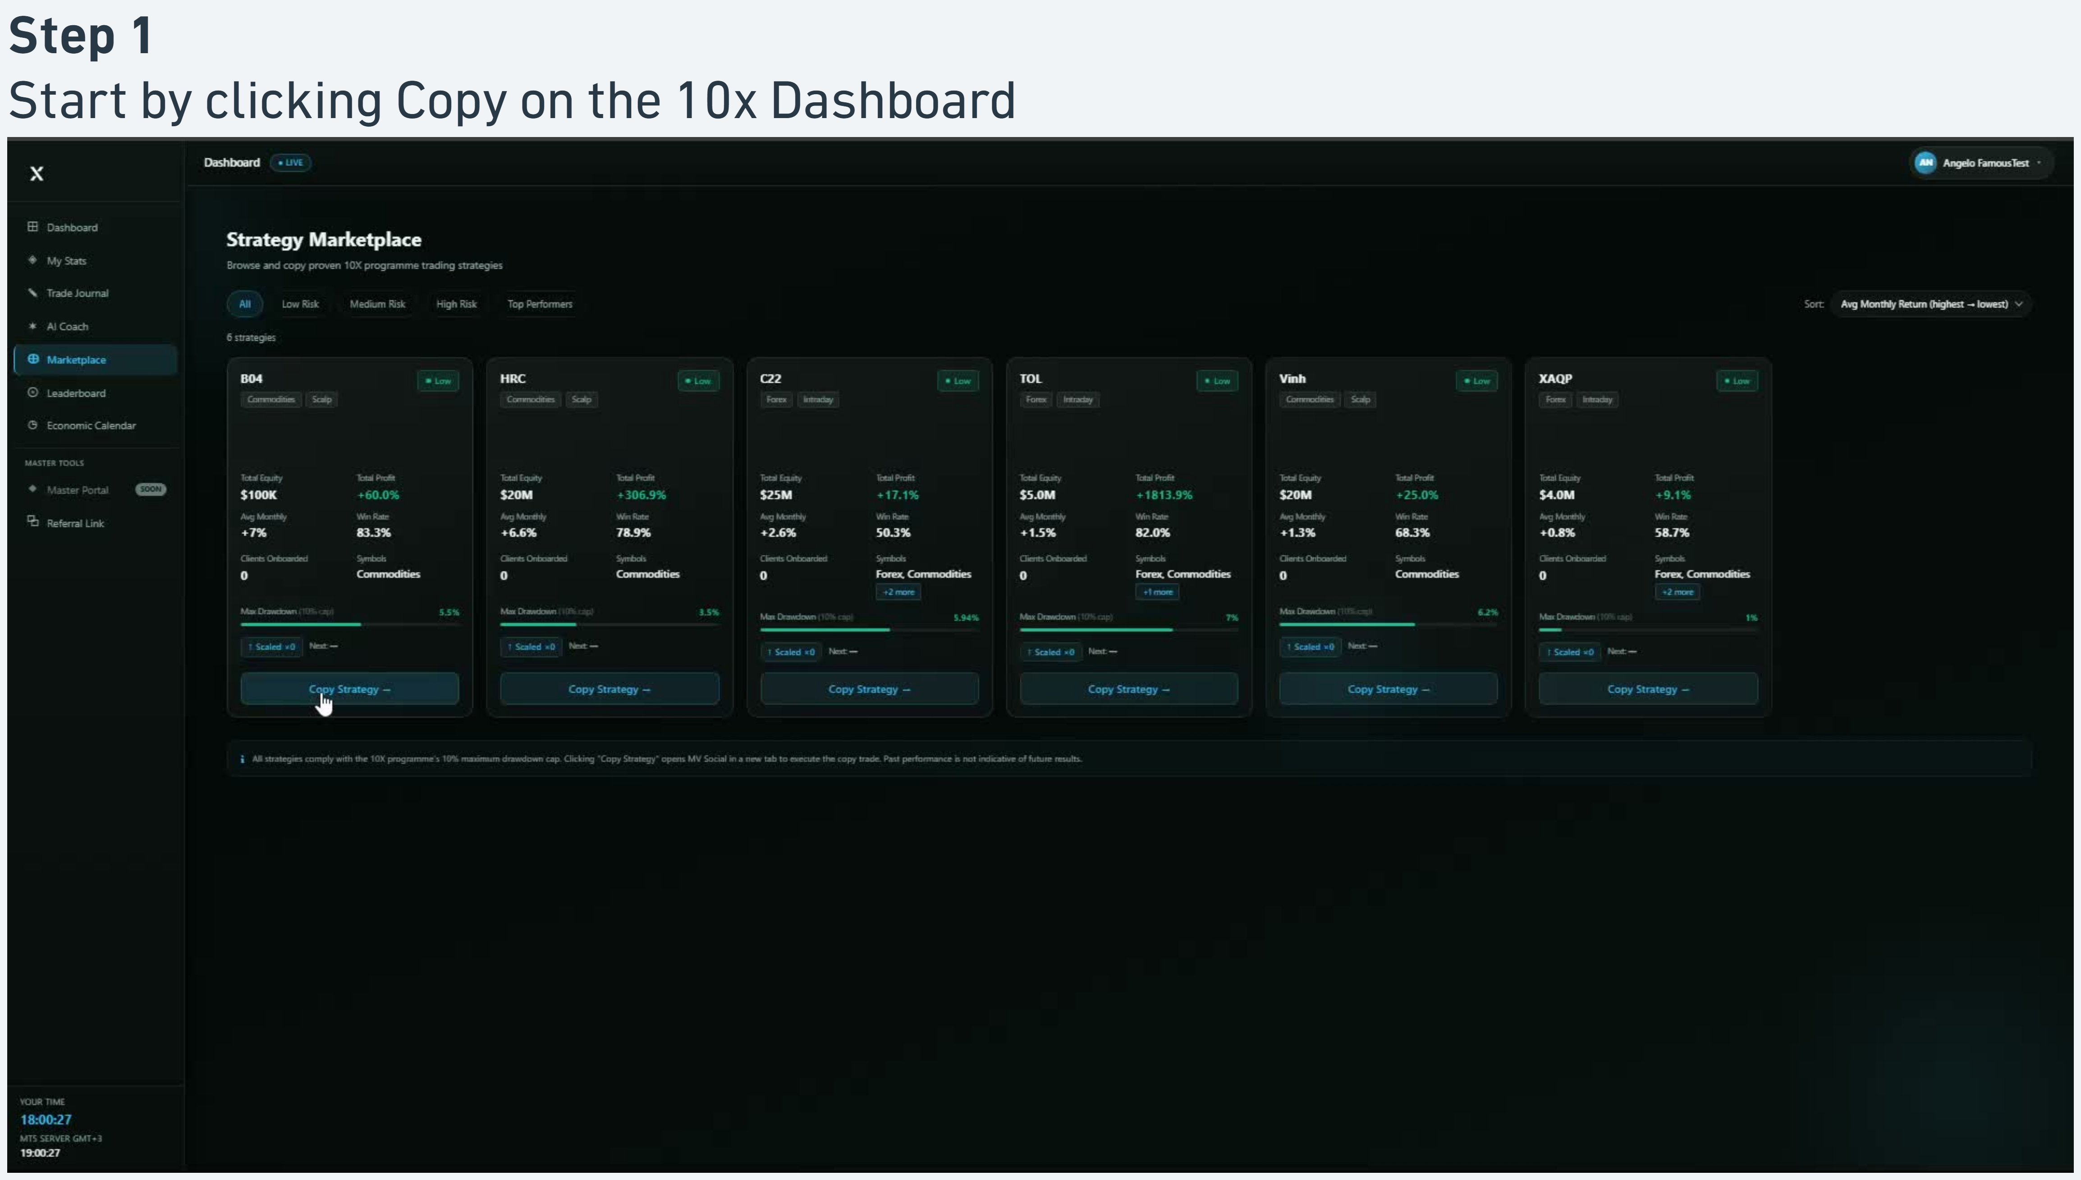Click the Economic Calendar clock icon
This screenshot has height=1180, width=2081.
click(32, 425)
